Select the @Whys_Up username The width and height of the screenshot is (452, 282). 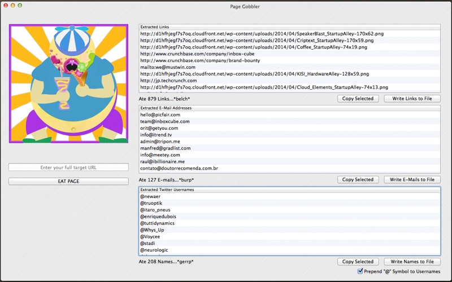point(289,230)
